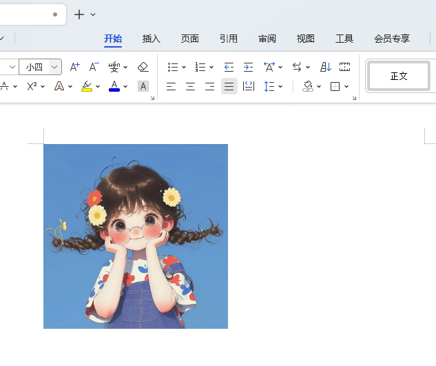The width and height of the screenshot is (436, 366).
Task: Open the font name dropdown arrow
Action: click(x=12, y=67)
